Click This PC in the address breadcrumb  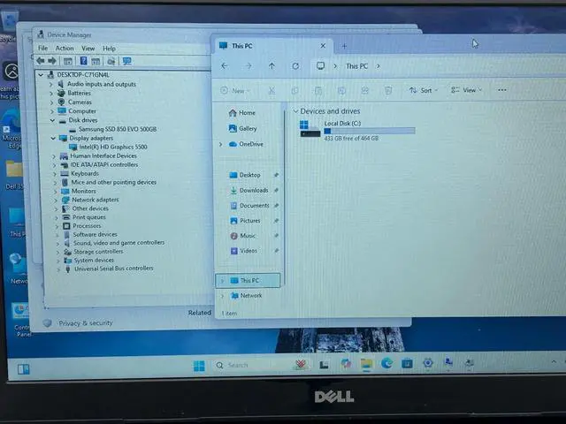pyautogui.click(x=356, y=66)
